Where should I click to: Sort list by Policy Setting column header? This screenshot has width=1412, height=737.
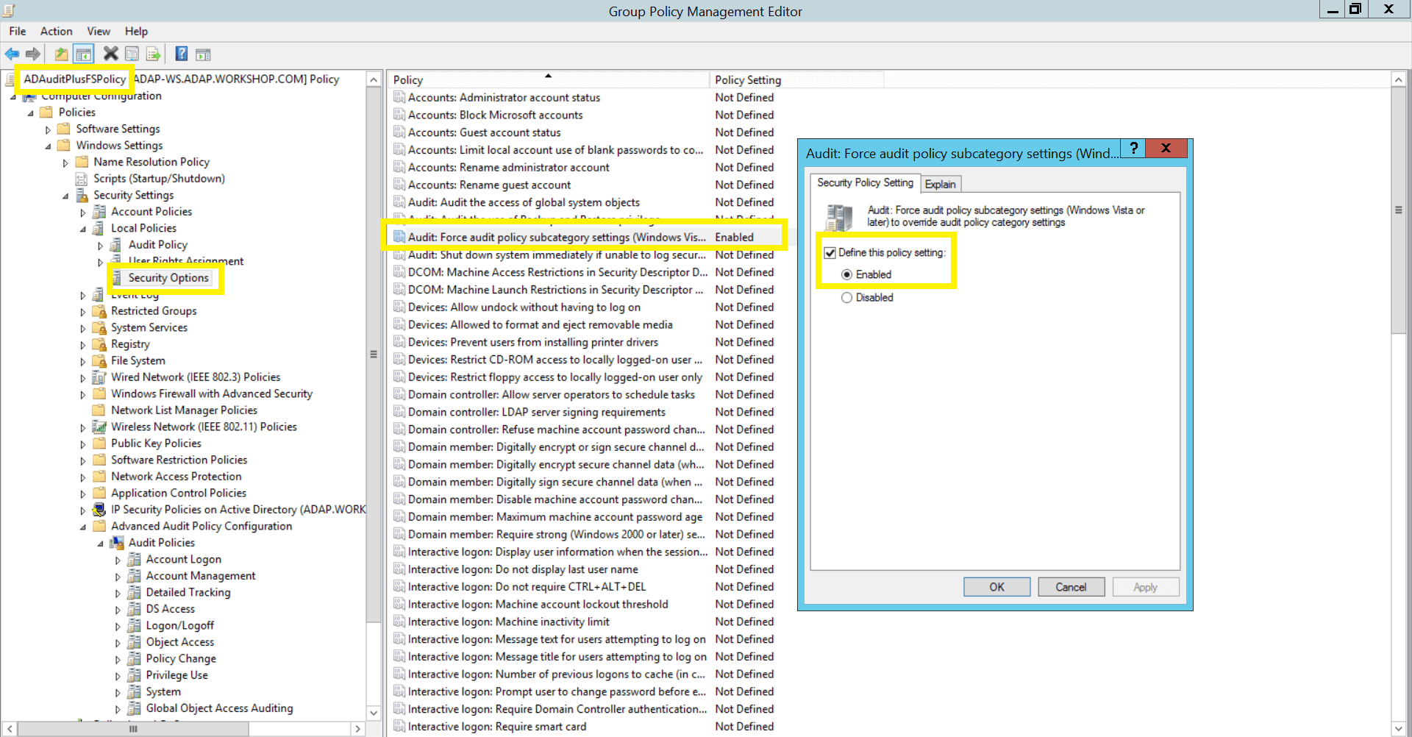(747, 79)
